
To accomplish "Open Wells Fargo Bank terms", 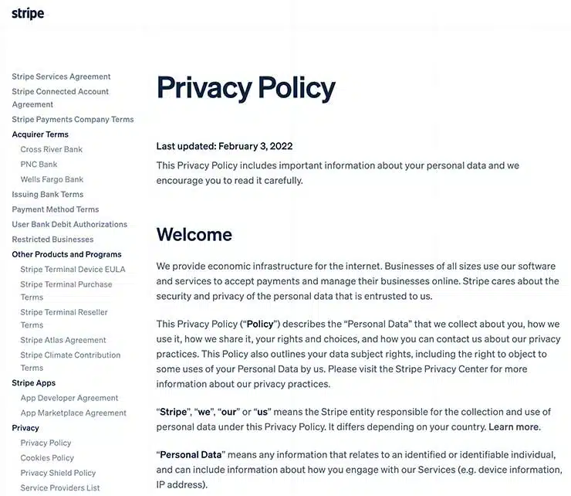I will [52, 179].
